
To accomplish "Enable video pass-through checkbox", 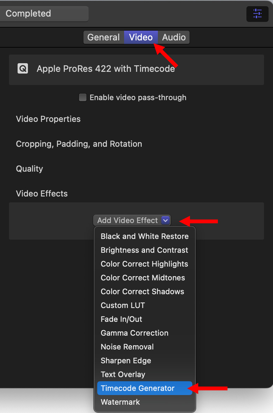I will [83, 97].
